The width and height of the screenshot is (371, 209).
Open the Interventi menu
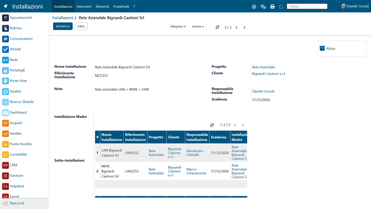point(84,6)
